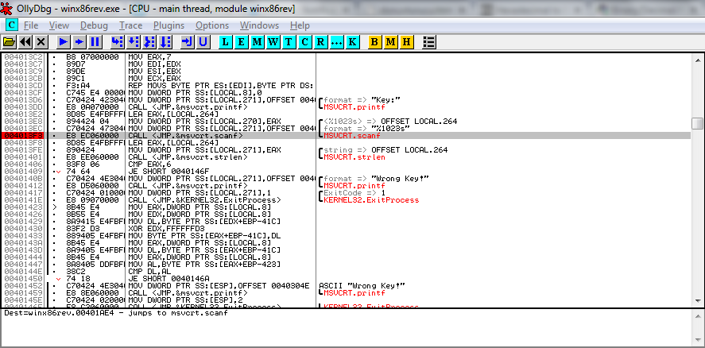This screenshot has height=348, width=705.
Task: Select the JE SHORT 0040146A instruction
Action: pyautogui.click(x=168, y=278)
